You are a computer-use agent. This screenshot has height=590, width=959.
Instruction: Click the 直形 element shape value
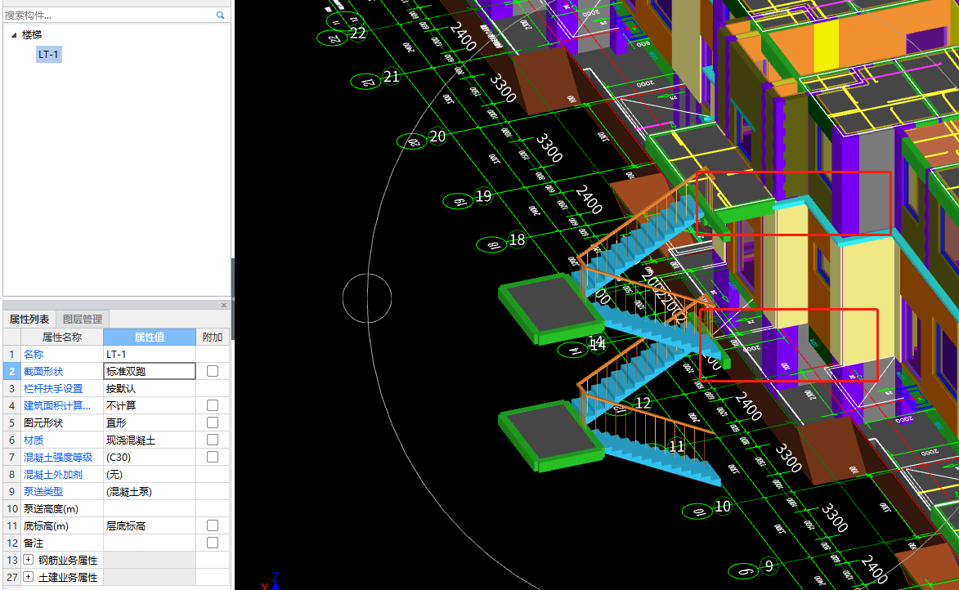tap(150, 422)
